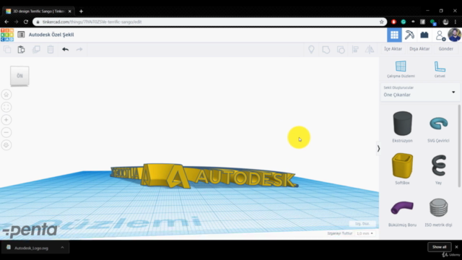Screen dimensions: 462x260
Task: Click the Paste toolbar icon
Action: point(21,49)
